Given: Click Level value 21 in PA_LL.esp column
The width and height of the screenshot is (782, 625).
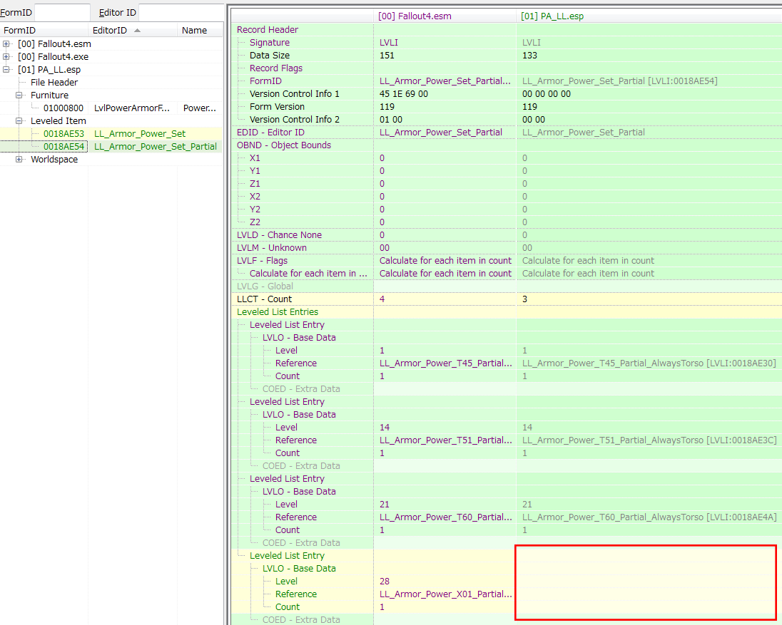Looking at the screenshot, I should click(x=527, y=505).
